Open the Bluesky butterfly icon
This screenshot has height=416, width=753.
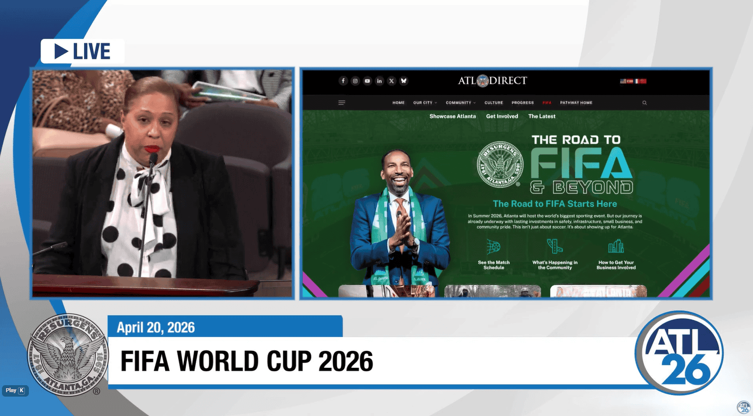click(x=404, y=81)
